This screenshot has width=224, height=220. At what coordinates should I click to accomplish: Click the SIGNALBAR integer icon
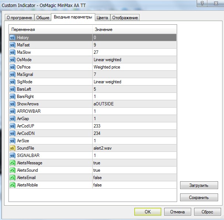point(13,156)
